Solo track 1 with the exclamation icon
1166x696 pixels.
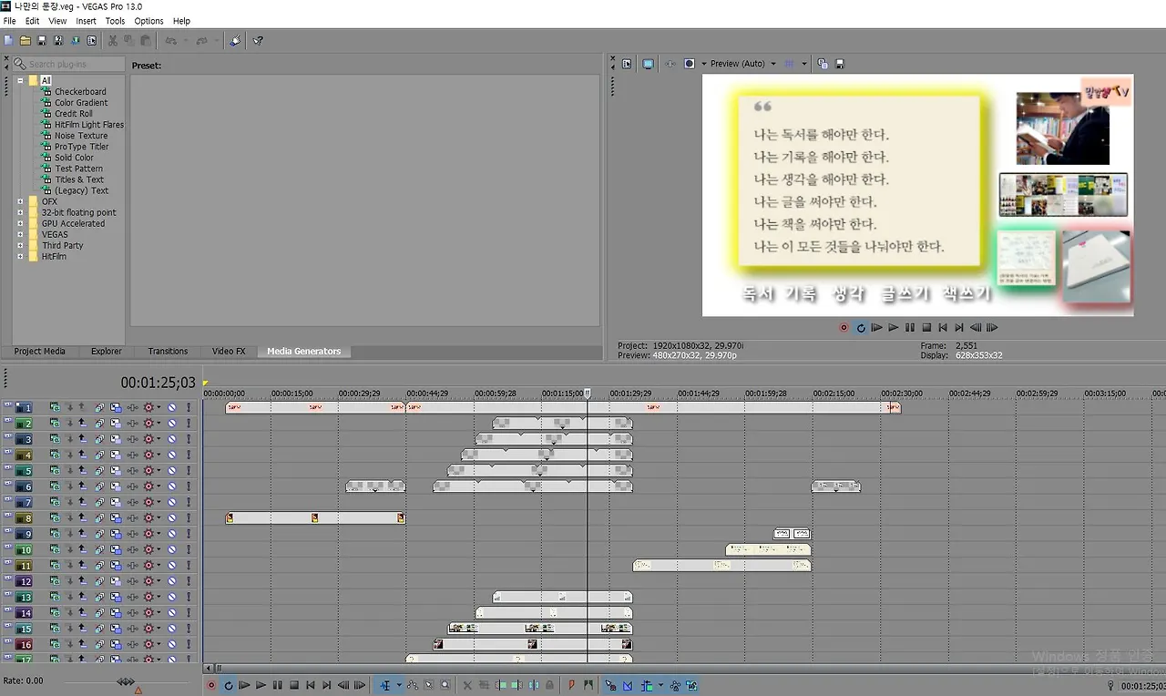189,408
